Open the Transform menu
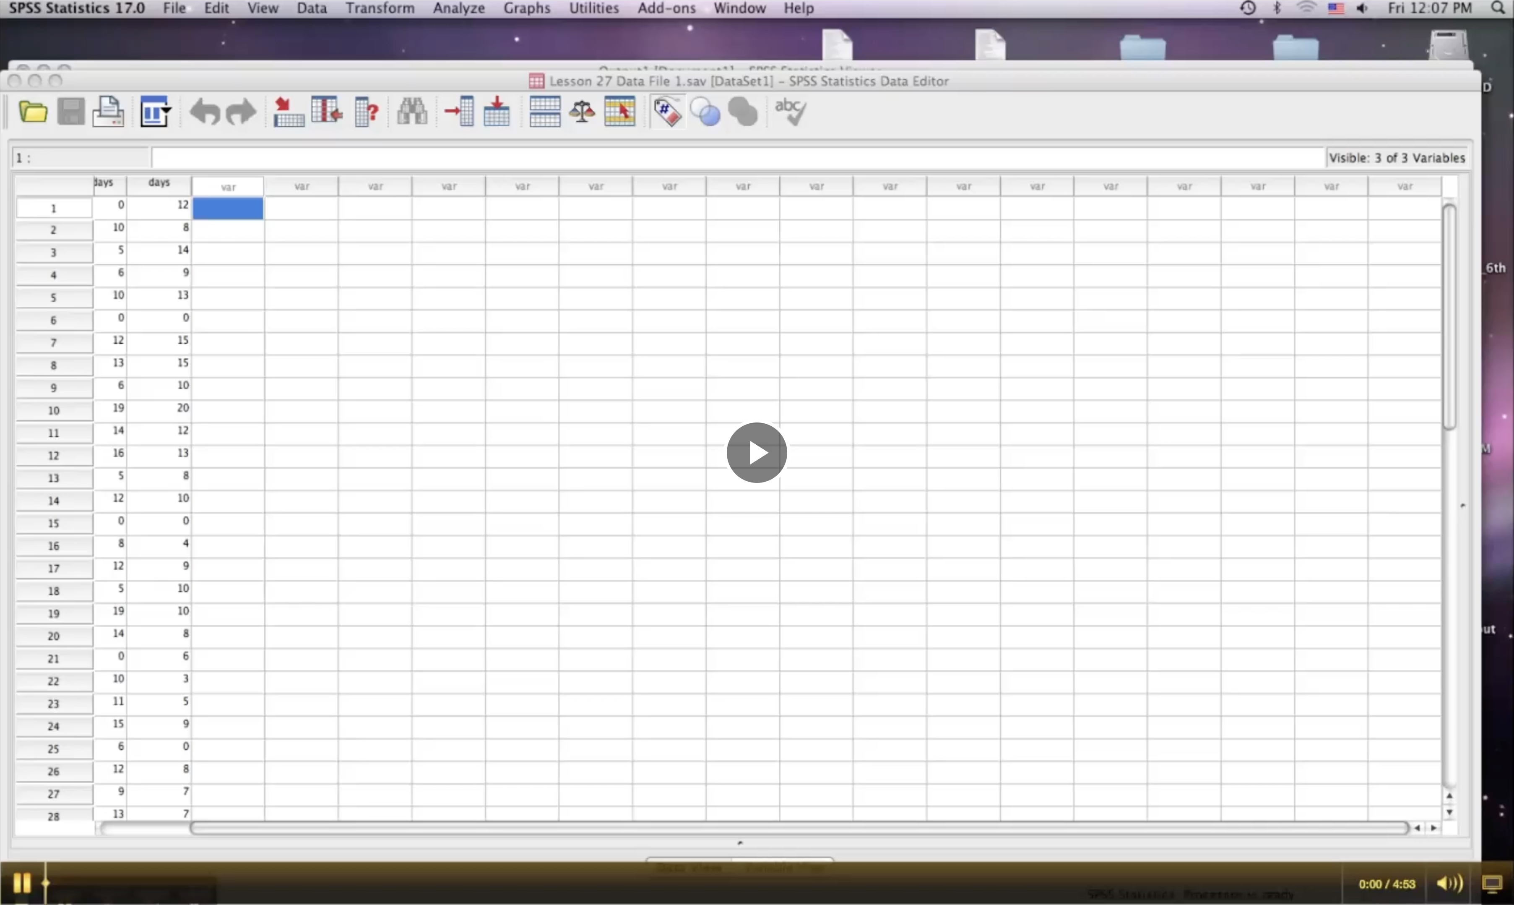This screenshot has width=1514, height=905. (380, 8)
